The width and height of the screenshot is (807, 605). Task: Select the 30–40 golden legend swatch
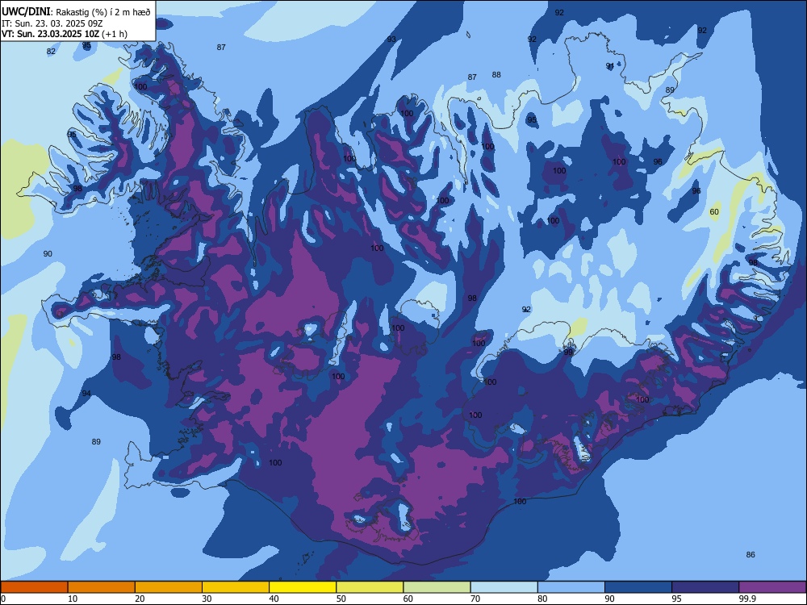pos(236,587)
